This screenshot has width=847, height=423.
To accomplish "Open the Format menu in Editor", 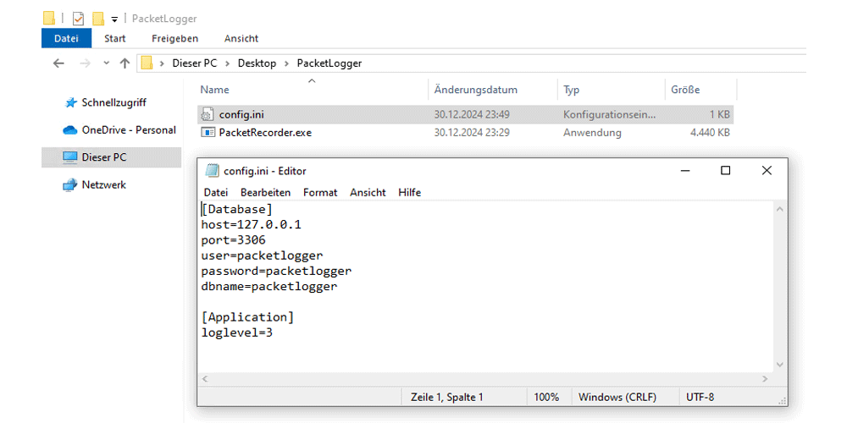I will tap(320, 193).
